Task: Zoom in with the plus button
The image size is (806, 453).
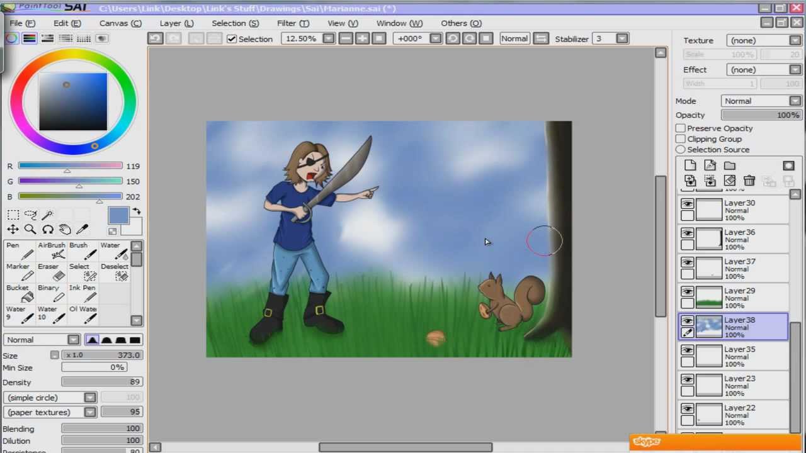Action: click(x=362, y=38)
